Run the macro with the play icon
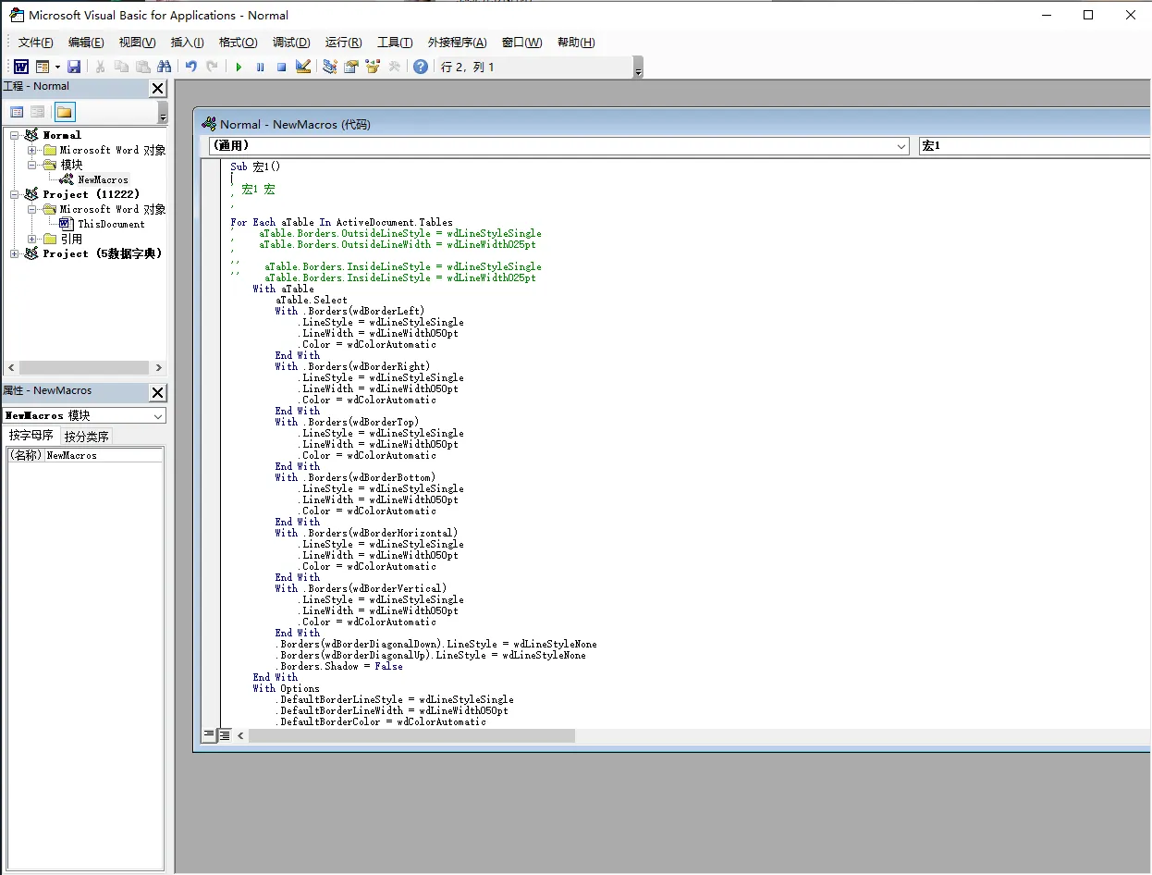The width and height of the screenshot is (1152, 875). tap(239, 67)
